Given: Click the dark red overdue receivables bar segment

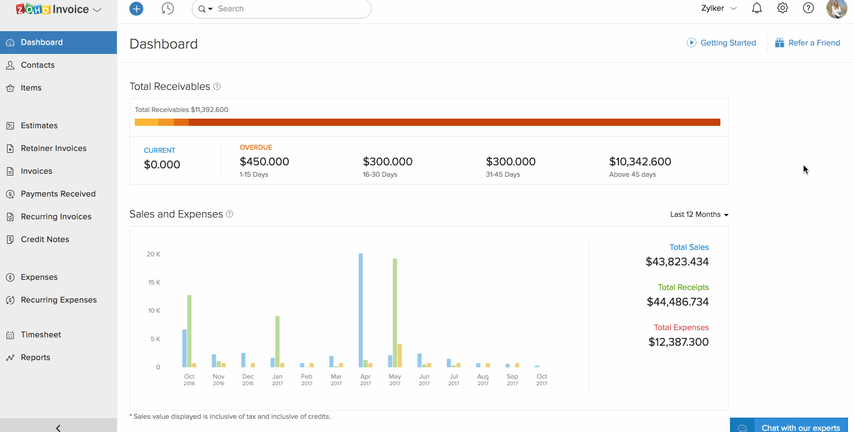Looking at the screenshot, I should (454, 122).
